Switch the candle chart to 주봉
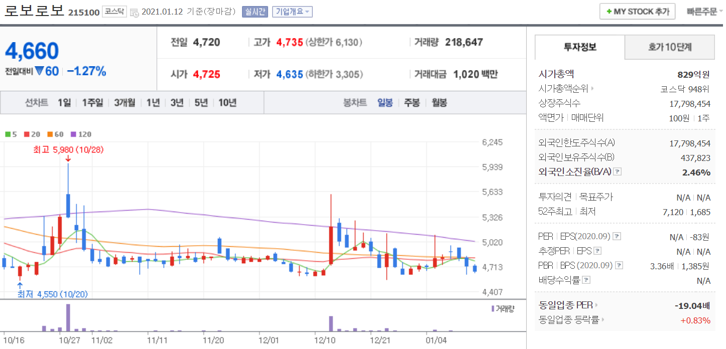 (412, 103)
